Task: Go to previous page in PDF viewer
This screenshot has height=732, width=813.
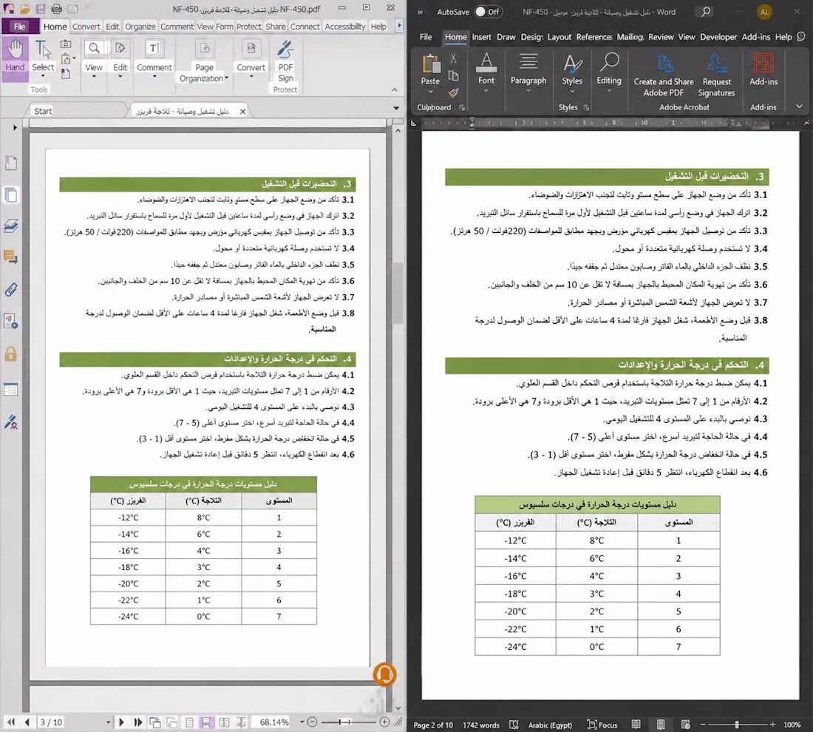Action: pyautogui.click(x=27, y=722)
